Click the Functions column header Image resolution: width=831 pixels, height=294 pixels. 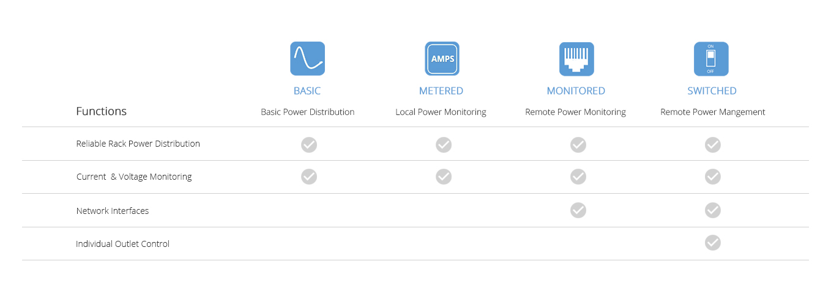coord(102,111)
